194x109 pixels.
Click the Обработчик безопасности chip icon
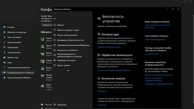(99, 55)
